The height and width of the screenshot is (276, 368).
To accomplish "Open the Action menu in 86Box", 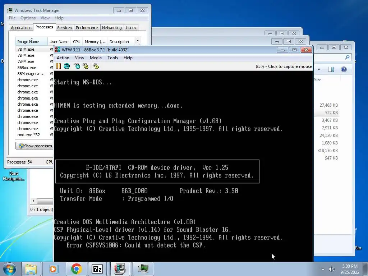I will (x=63, y=58).
